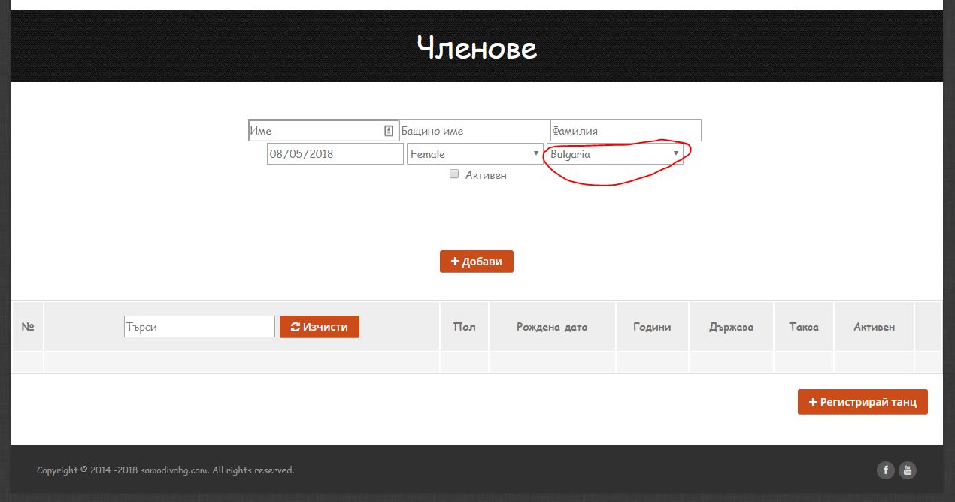Focus the Търси search box
Image resolution: width=955 pixels, height=502 pixels.
199,327
